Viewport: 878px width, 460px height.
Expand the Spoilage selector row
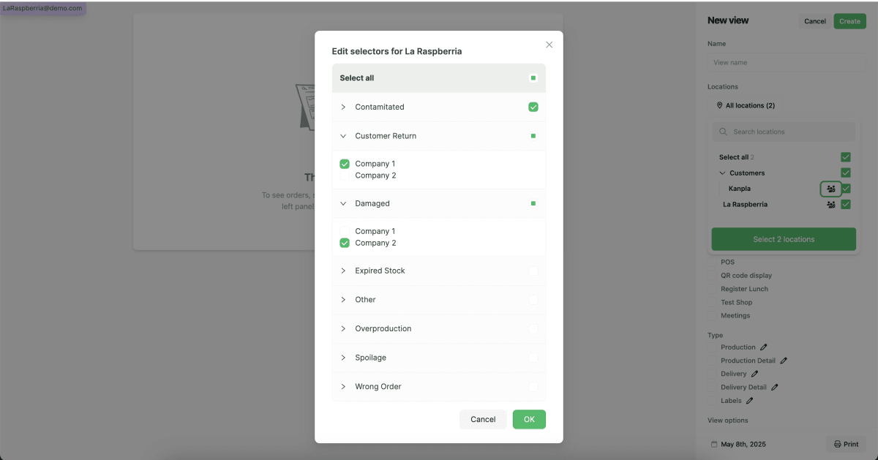(x=343, y=358)
